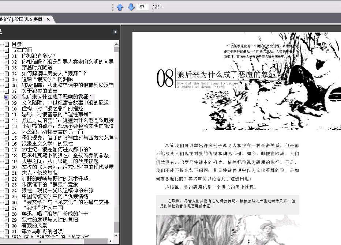Click the page number field showing 57
Image resolution: width=341 pixels, height=245 pixels.
pyautogui.click(x=142, y=7)
